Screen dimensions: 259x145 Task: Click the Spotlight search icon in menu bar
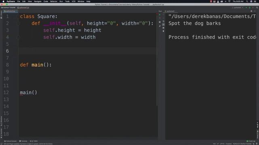(x=247, y=1)
